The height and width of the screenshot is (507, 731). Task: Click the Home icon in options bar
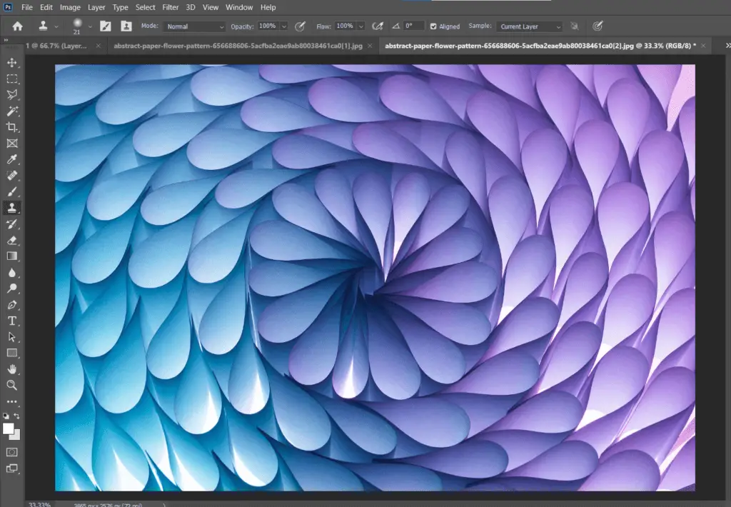click(x=18, y=26)
